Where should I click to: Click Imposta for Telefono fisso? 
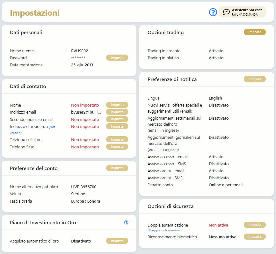117,147
